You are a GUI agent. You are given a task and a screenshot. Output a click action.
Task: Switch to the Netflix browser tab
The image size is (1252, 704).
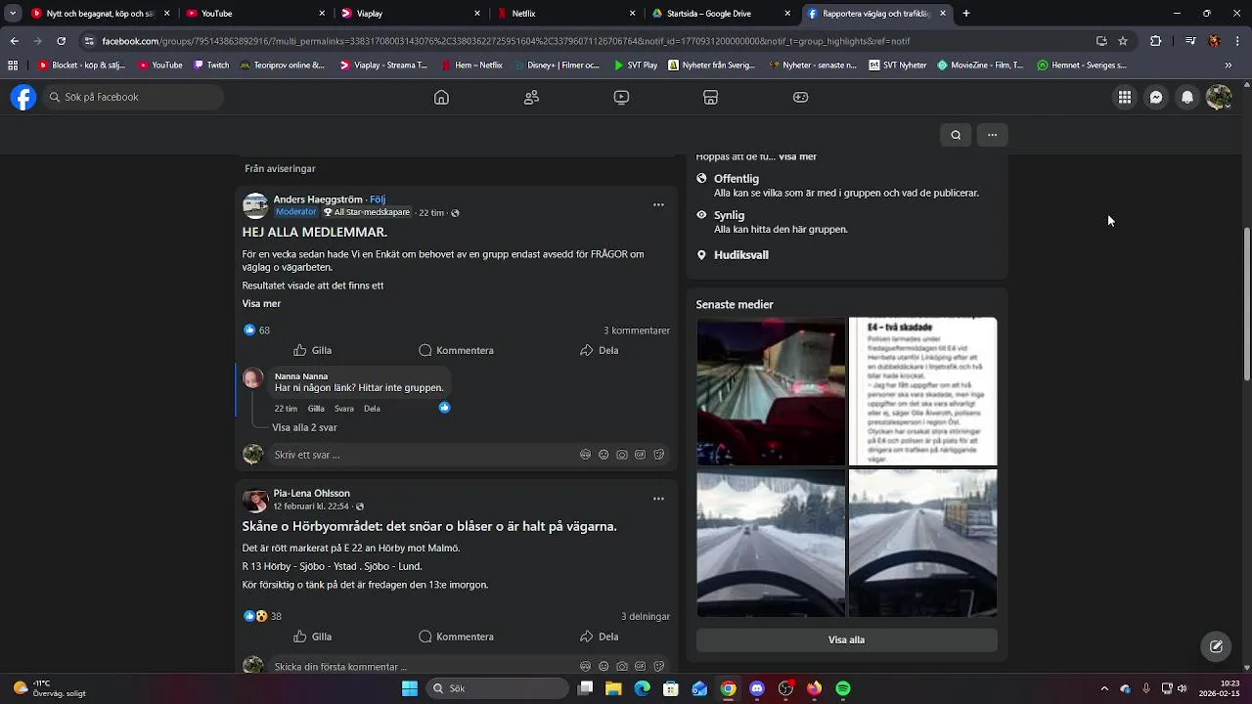click(565, 14)
